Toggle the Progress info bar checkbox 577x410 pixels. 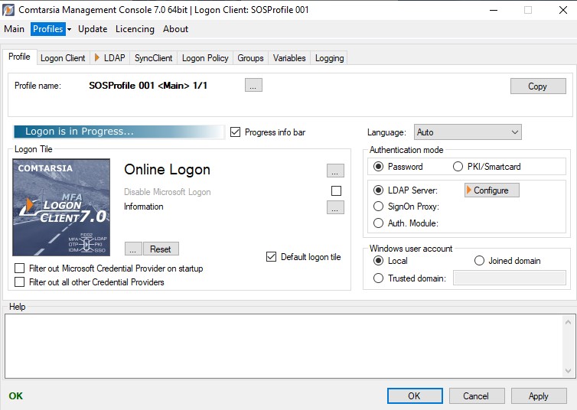[x=236, y=132]
